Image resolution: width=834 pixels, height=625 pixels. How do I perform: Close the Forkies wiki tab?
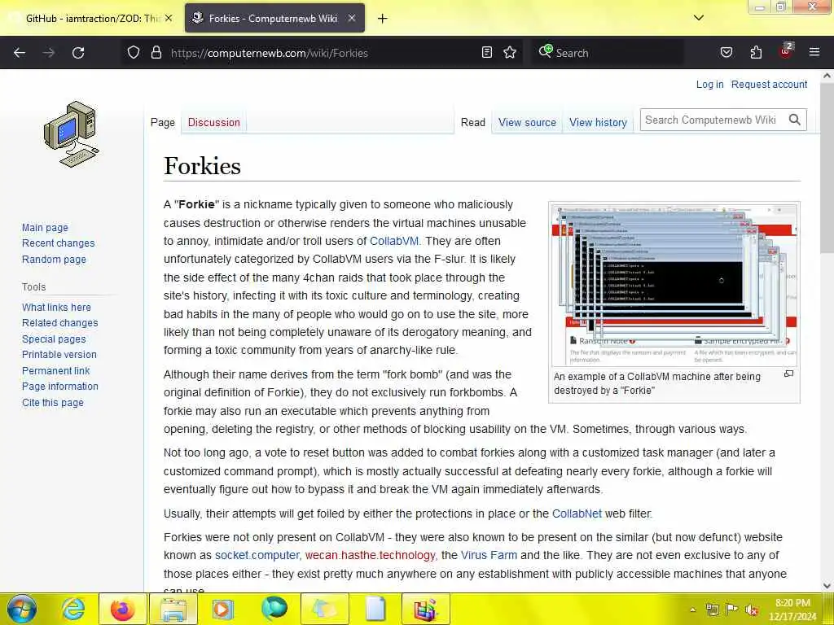point(352,18)
